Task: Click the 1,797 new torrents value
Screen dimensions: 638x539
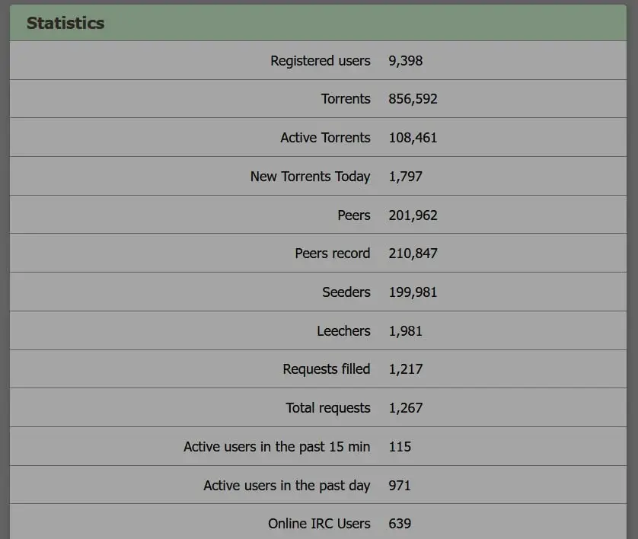Action: click(x=405, y=177)
